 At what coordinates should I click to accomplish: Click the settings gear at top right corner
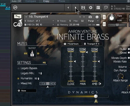point(129,1)
